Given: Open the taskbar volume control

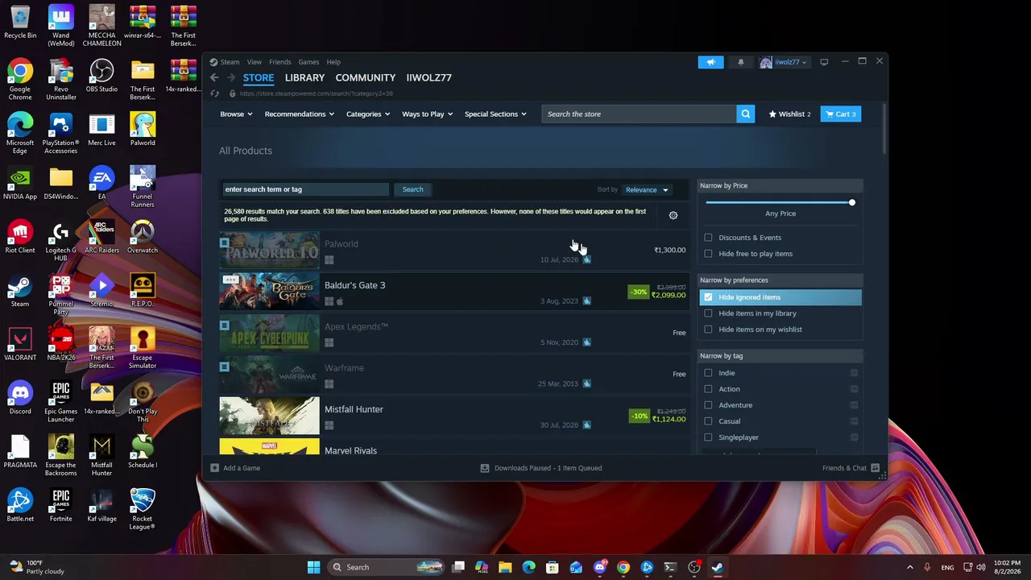Looking at the screenshot, I should (981, 567).
